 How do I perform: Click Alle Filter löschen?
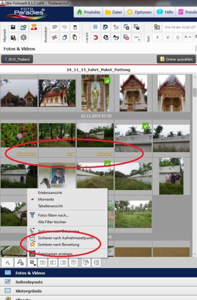point(52,222)
